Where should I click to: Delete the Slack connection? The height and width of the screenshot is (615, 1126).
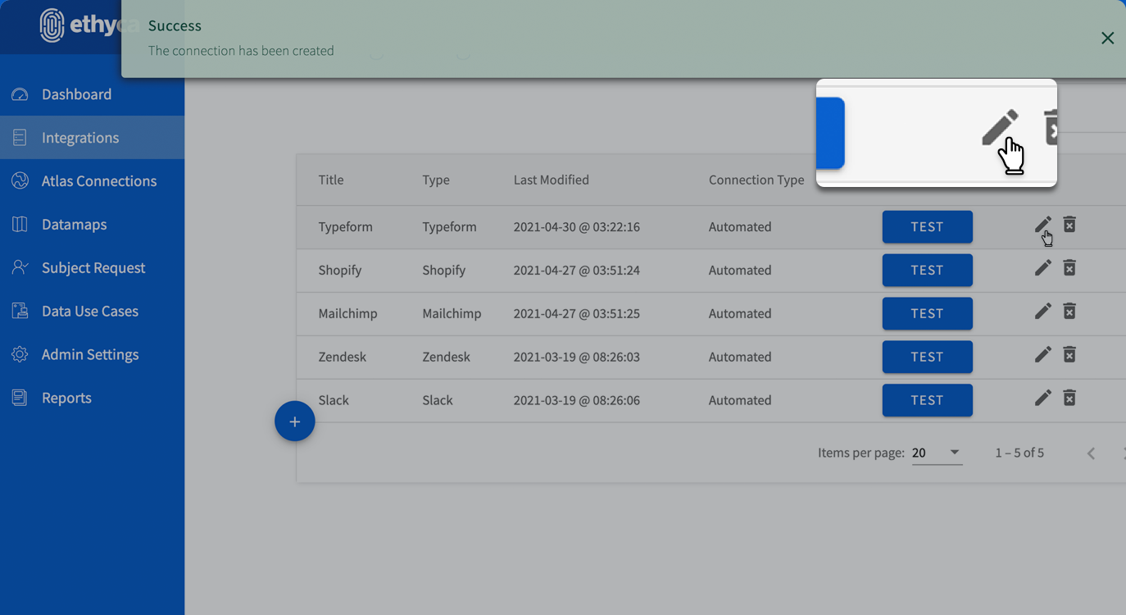(1069, 399)
